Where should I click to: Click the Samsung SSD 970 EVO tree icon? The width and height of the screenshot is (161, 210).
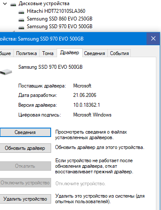pos(21,27)
